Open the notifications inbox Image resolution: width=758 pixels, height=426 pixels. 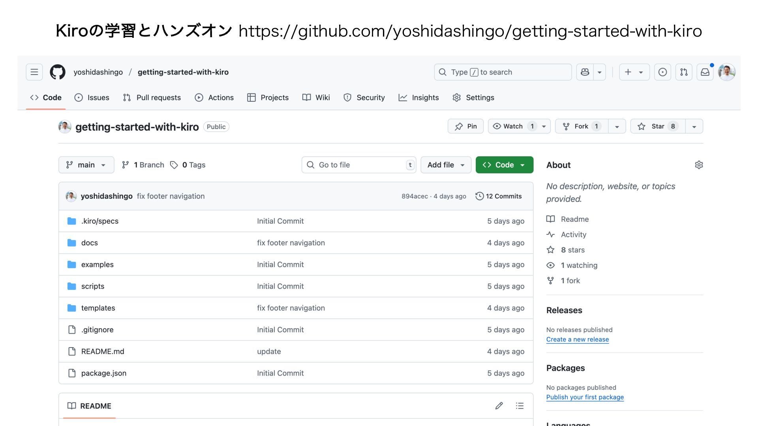pos(705,72)
